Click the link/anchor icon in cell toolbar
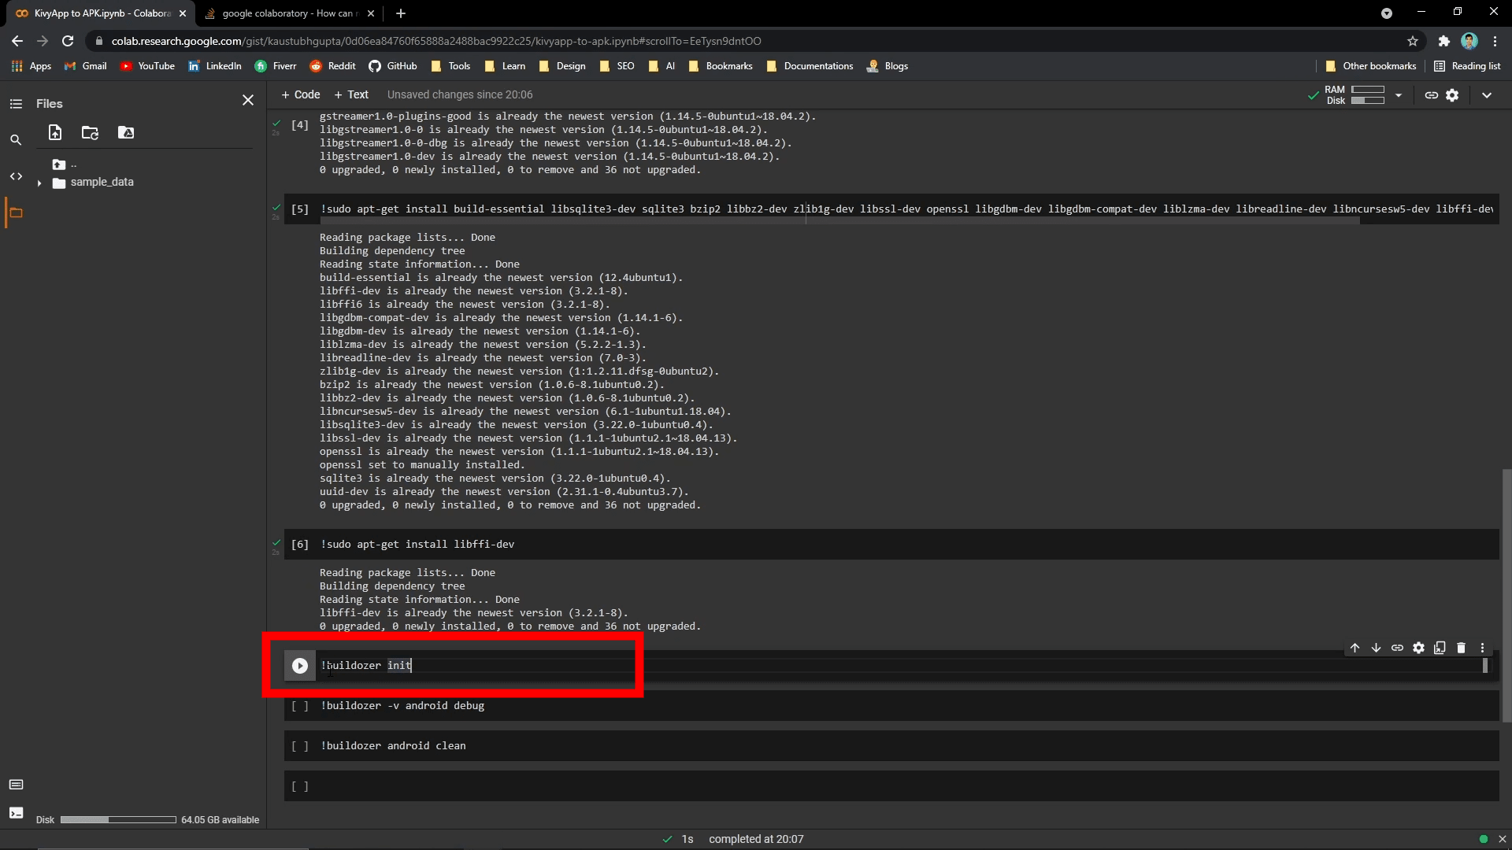This screenshot has height=850, width=1512. point(1397,649)
